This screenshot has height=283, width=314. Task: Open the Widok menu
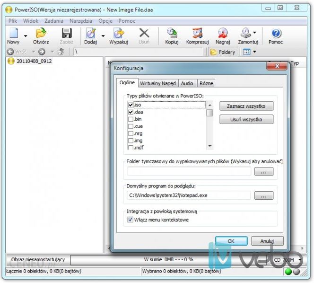click(x=31, y=21)
